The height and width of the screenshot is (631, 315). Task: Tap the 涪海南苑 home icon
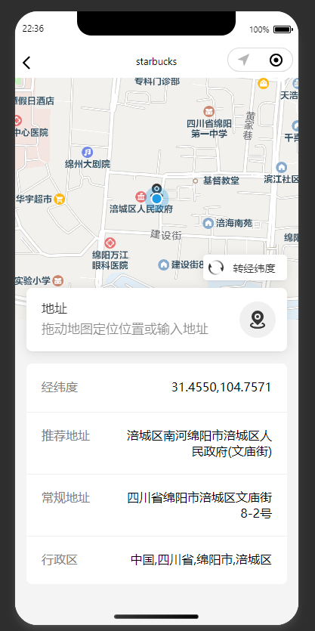pos(208,223)
